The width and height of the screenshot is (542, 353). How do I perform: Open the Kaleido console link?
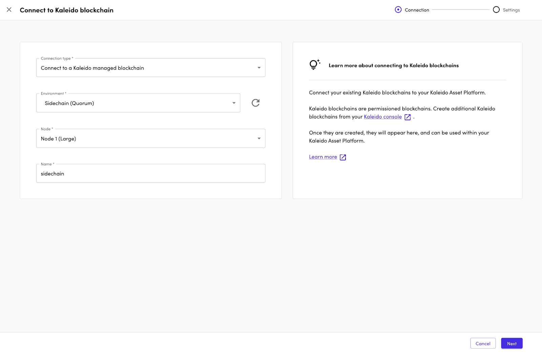(x=382, y=117)
